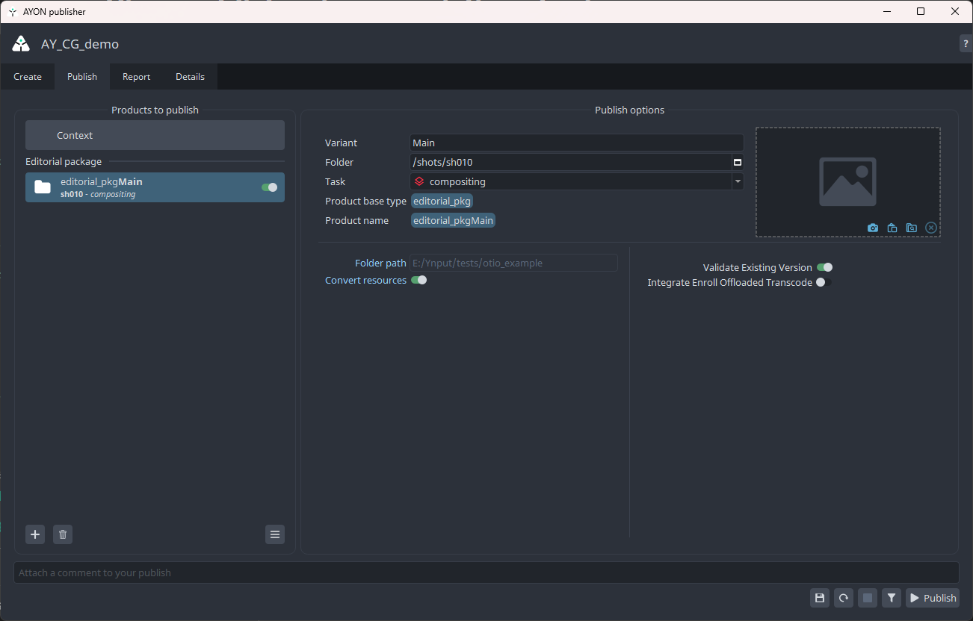Screen dimensions: 973x621
Task: Paste thumbnail from clipboard icon
Action: pyautogui.click(x=892, y=228)
